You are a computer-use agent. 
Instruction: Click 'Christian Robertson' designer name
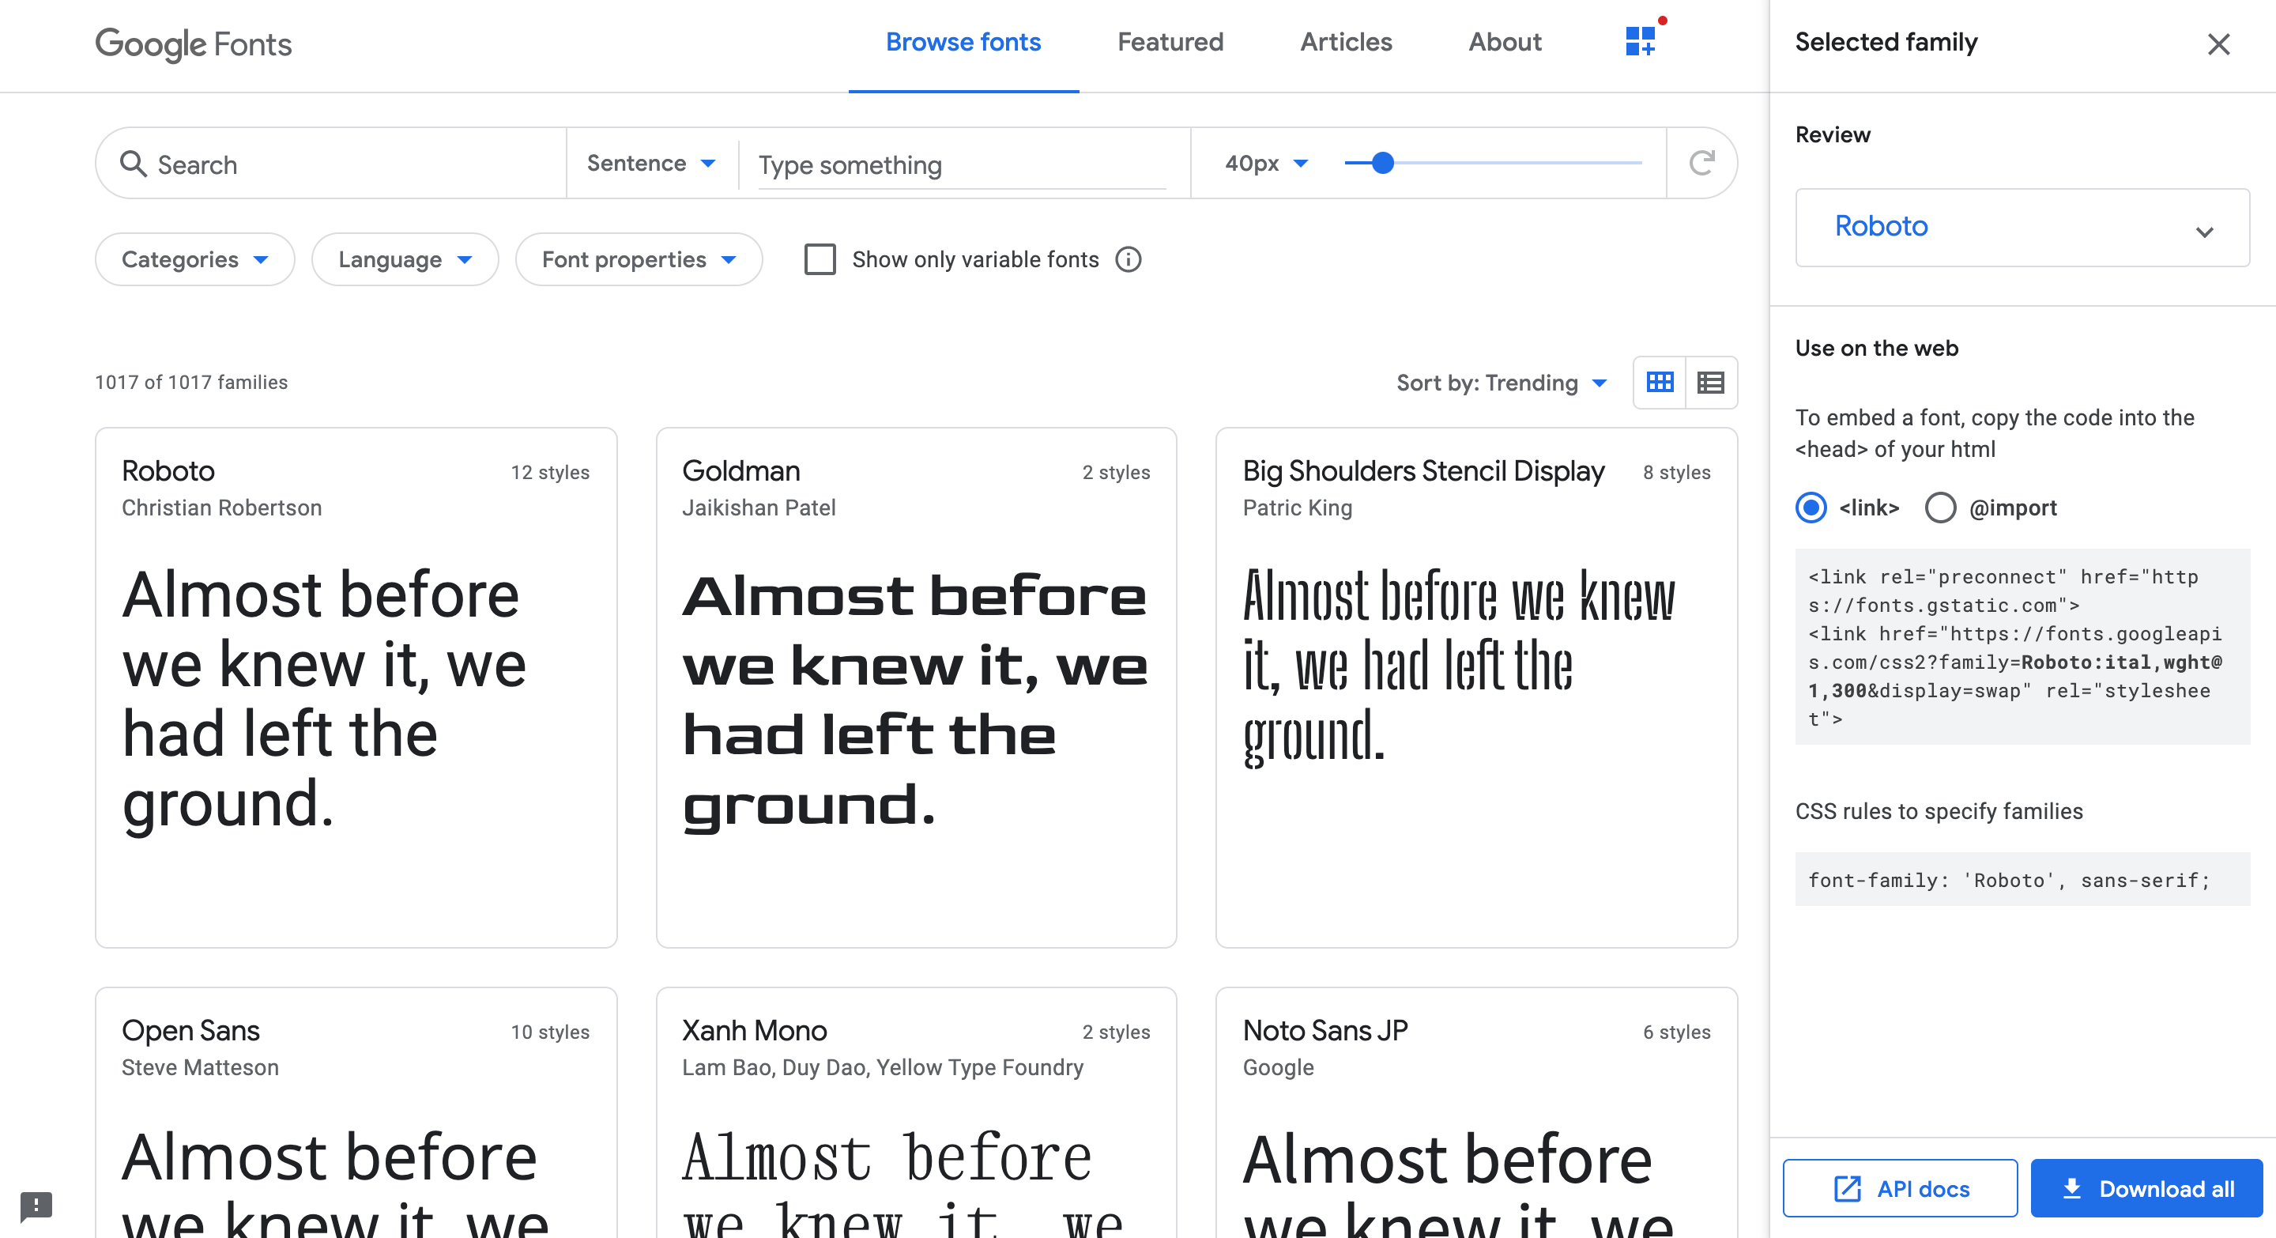click(x=222, y=508)
